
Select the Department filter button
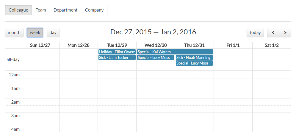[65, 10]
